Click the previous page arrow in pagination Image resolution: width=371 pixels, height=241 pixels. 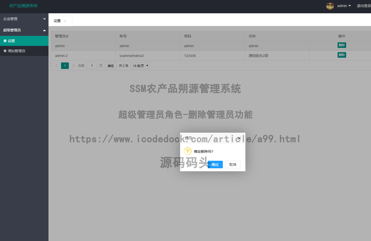[56, 65]
